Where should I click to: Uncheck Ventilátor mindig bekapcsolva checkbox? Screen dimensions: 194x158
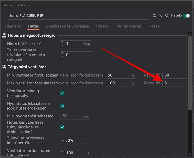tap(62, 93)
